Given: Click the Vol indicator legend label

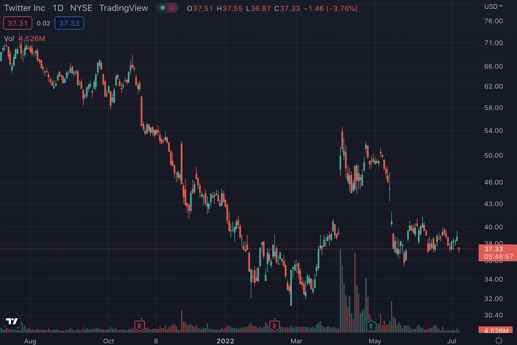Looking at the screenshot, I should (x=9, y=39).
